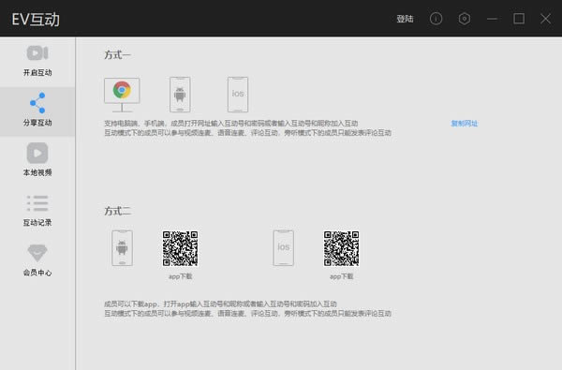Click the Android phone icon under 方式一

click(180, 95)
